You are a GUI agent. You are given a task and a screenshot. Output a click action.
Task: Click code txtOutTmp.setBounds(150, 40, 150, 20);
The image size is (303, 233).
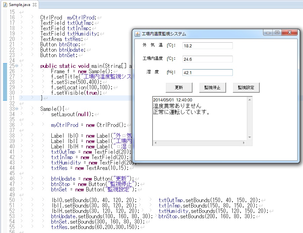pos(209,200)
